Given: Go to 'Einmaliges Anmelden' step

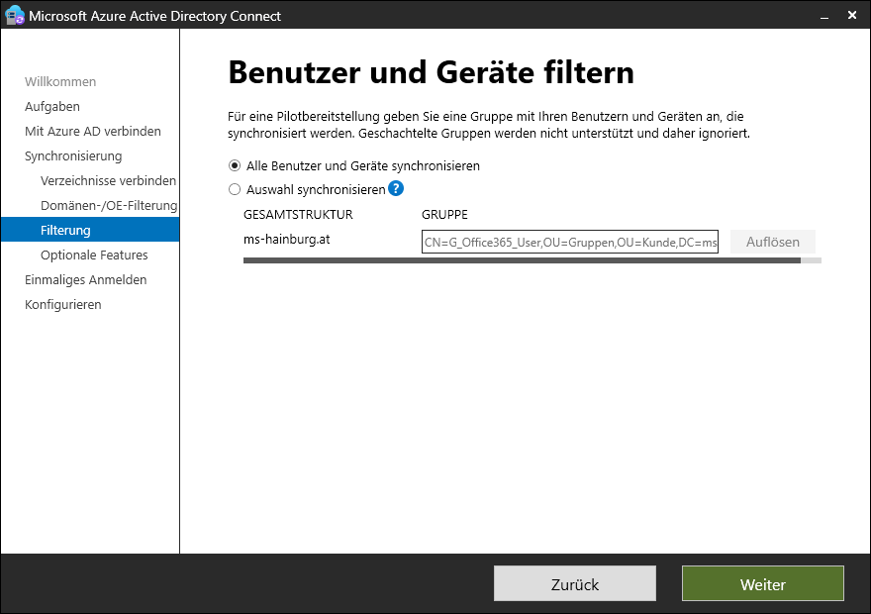Looking at the screenshot, I should (x=85, y=279).
